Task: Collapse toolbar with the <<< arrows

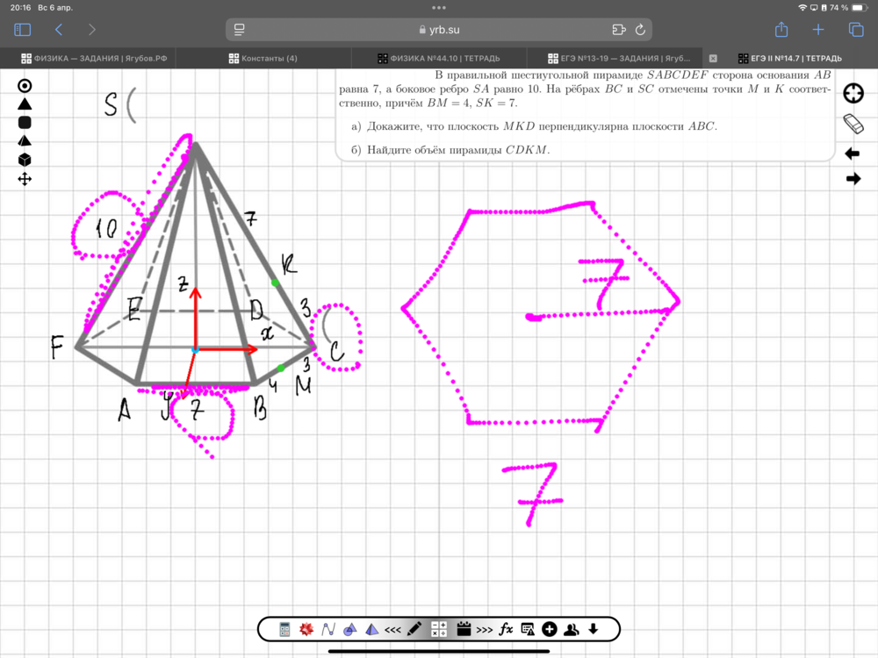Action: [x=393, y=629]
